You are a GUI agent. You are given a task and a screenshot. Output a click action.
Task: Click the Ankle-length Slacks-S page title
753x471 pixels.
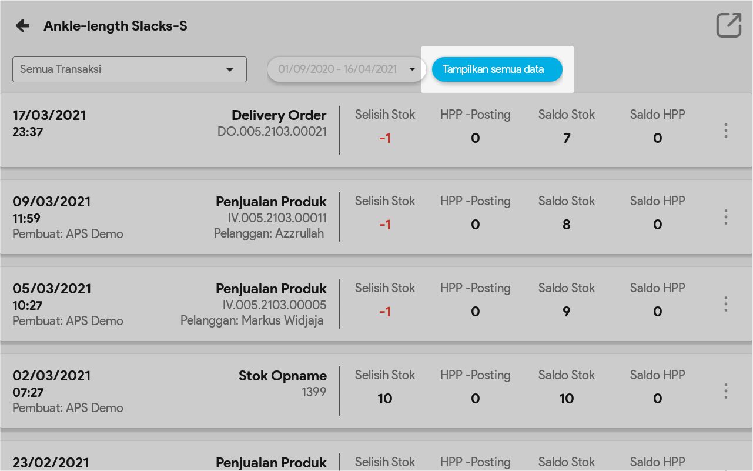(x=115, y=26)
